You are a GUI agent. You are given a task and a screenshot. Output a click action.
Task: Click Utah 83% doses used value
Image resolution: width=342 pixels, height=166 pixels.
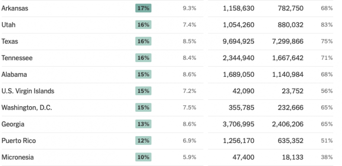click(327, 25)
